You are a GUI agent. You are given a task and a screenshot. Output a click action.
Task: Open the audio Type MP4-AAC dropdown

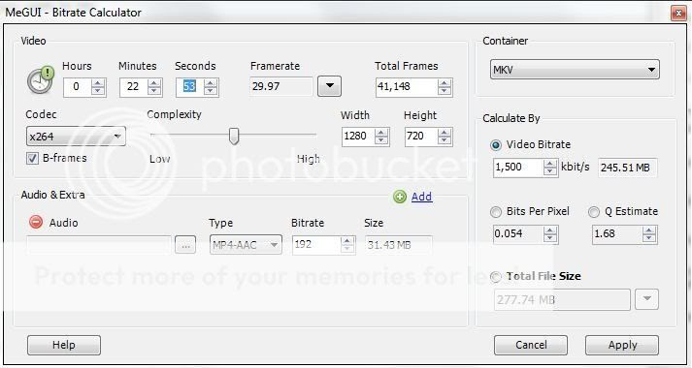click(246, 245)
